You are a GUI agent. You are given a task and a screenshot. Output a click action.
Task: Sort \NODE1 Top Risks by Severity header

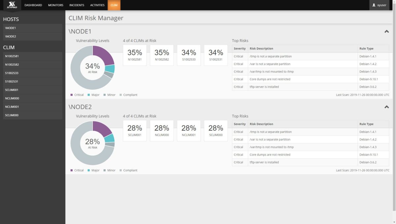coord(240,49)
